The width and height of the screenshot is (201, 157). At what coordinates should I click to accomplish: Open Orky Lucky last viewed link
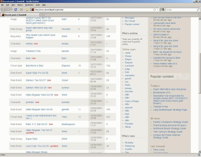tap(159, 149)
